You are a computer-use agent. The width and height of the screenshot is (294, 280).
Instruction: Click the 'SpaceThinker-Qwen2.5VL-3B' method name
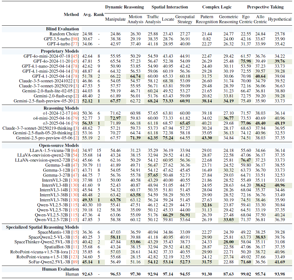click(42, 242)
